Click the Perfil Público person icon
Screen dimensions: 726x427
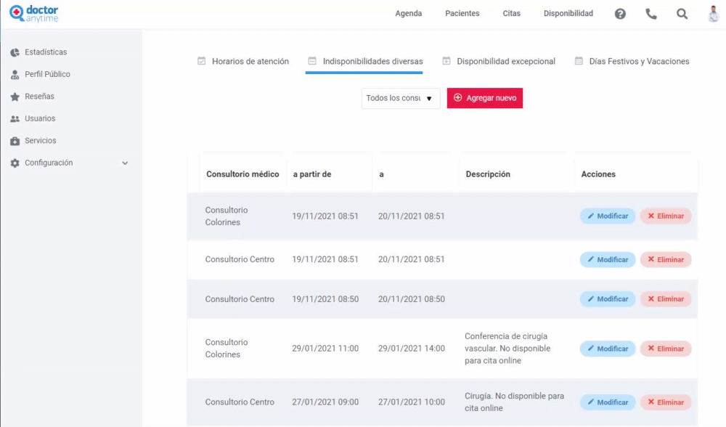tap(15, 75)
